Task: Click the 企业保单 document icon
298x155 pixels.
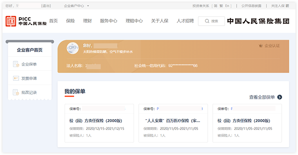Action: pos(16,64)
